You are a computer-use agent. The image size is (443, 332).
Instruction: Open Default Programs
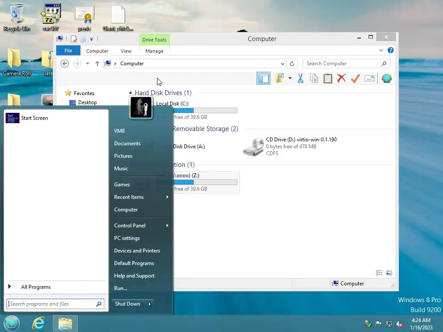click(x=134, y=263)
